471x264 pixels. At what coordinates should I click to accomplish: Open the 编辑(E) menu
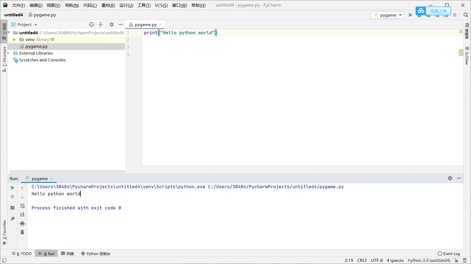point(36,5)
